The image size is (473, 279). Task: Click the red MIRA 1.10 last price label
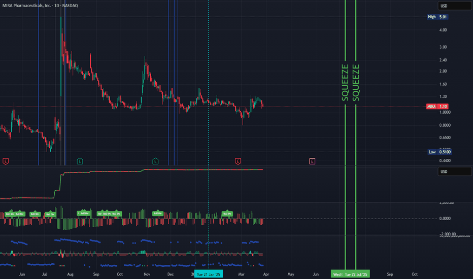pos(437,107)
